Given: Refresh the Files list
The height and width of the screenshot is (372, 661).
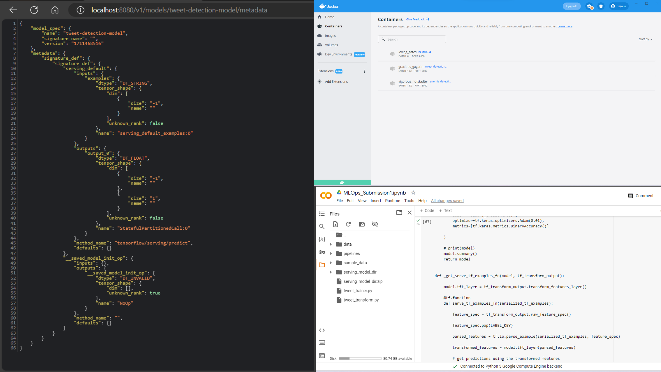Looking at the screenshot, I should [x=348, y=224].
